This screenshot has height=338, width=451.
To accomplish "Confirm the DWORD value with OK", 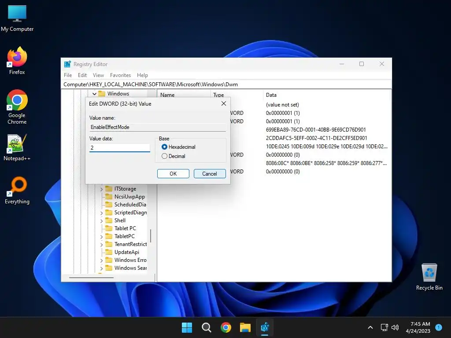I will click(x=173, y=173).
